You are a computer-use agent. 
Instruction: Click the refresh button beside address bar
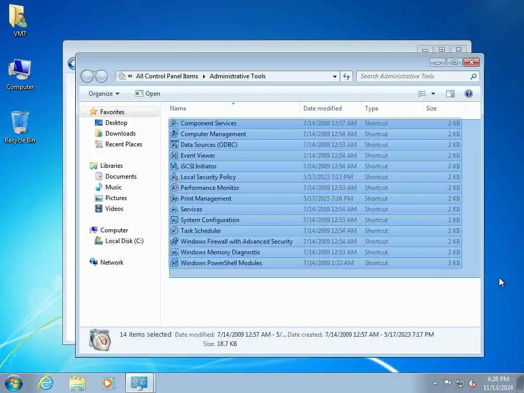pos(346,77)
